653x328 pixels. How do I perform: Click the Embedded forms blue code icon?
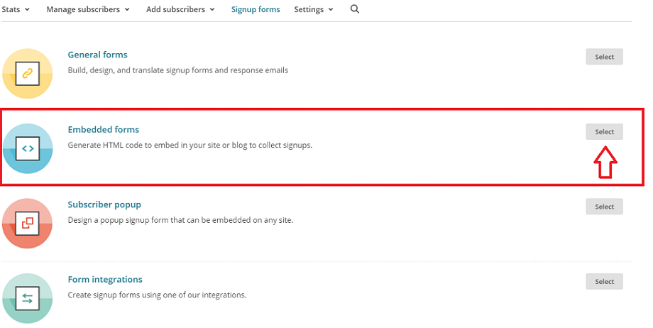28,148
